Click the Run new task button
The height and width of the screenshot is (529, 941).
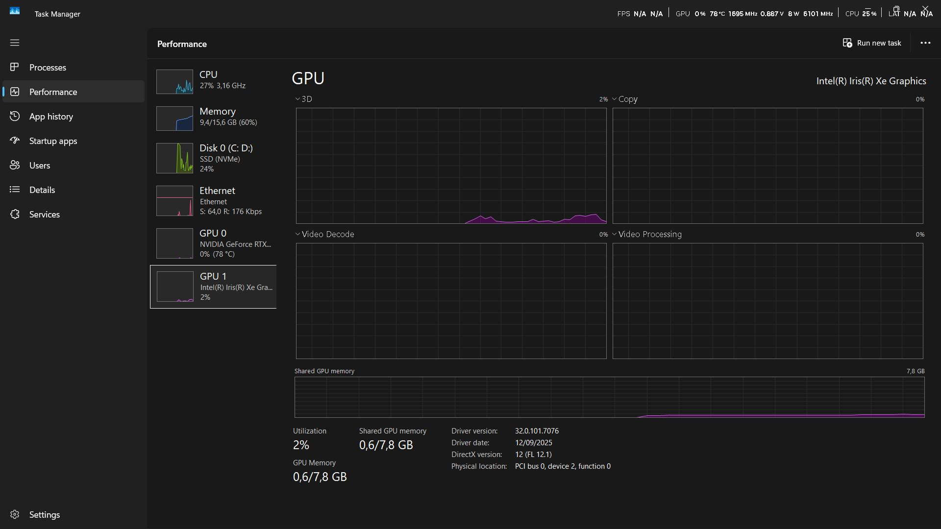point(872,43)
